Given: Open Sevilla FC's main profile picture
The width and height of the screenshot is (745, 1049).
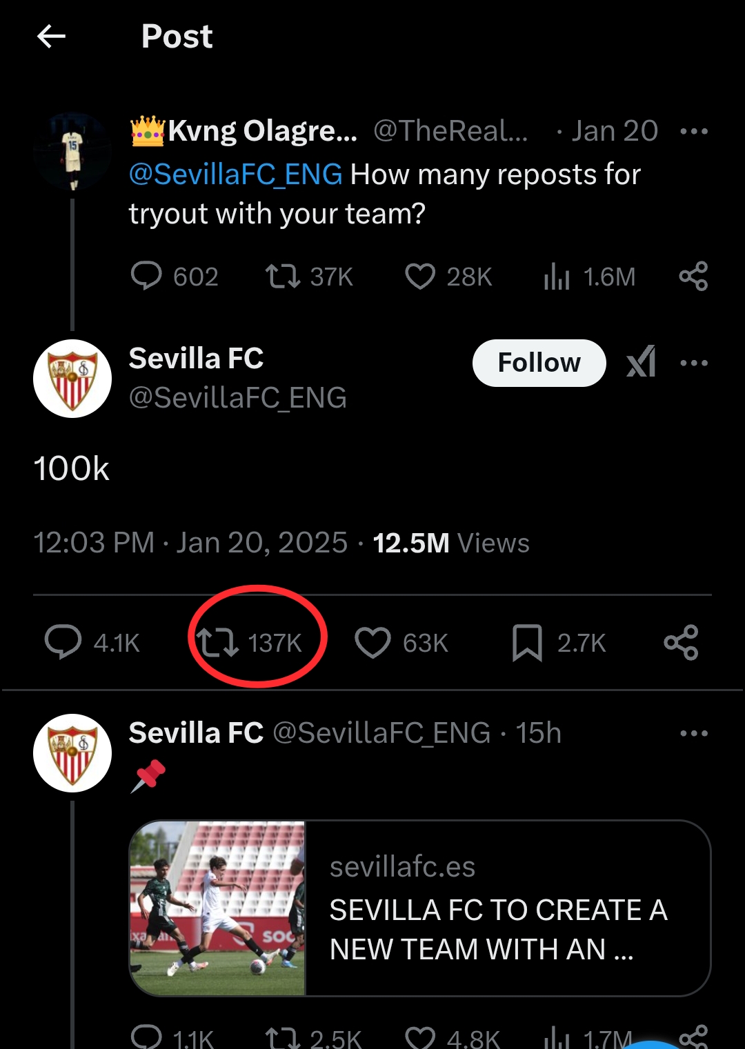Looking at the screenshot, I should 72,378.
